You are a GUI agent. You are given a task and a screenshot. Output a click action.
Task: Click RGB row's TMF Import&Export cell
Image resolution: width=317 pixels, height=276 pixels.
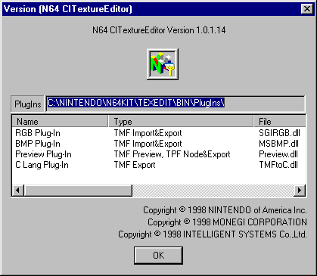click(148, 133)
